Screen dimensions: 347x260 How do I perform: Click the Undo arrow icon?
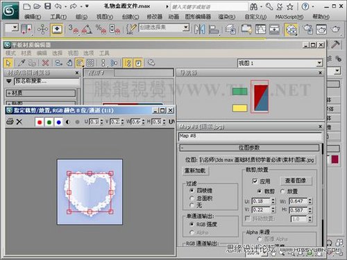click(x=58, y=6)
